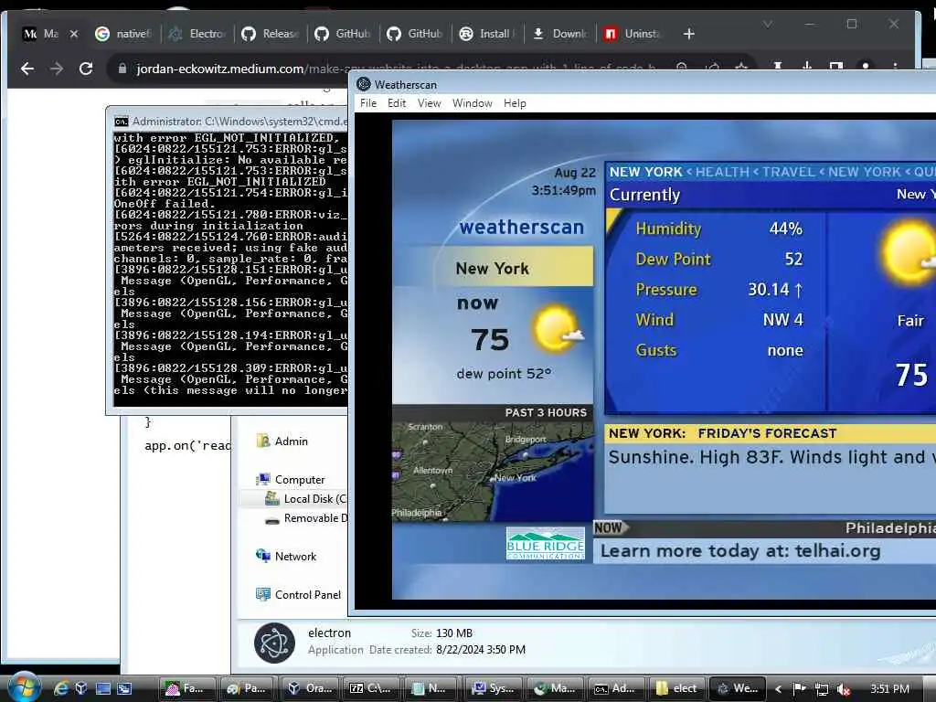Open the File menu in Weatherscan
The image size is (936, 702).
click(x=368, y=103)
